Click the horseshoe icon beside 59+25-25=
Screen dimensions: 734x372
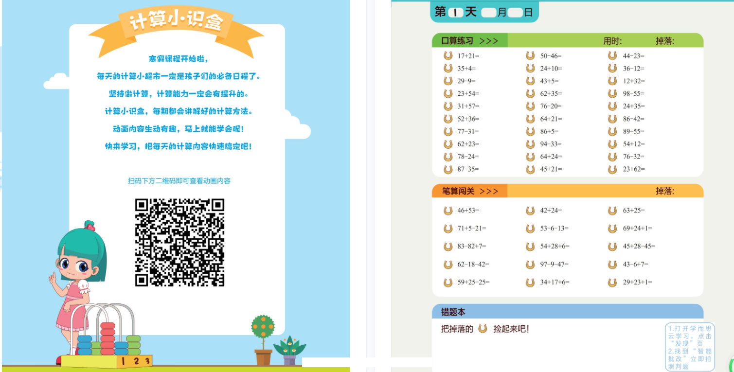point(448,282)
